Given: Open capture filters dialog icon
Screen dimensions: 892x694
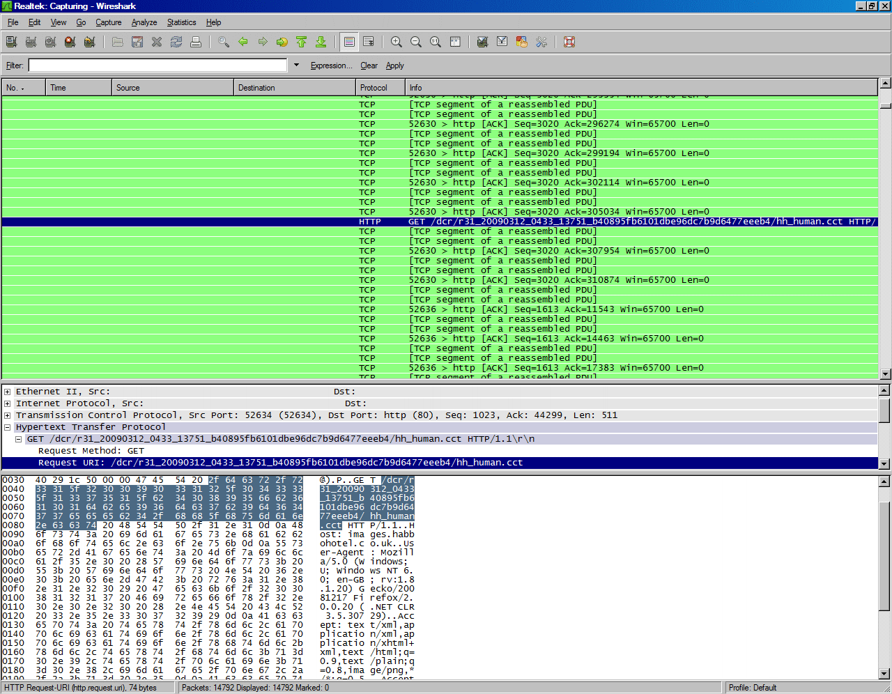Looking at the screenshot, I should point(482,42).
